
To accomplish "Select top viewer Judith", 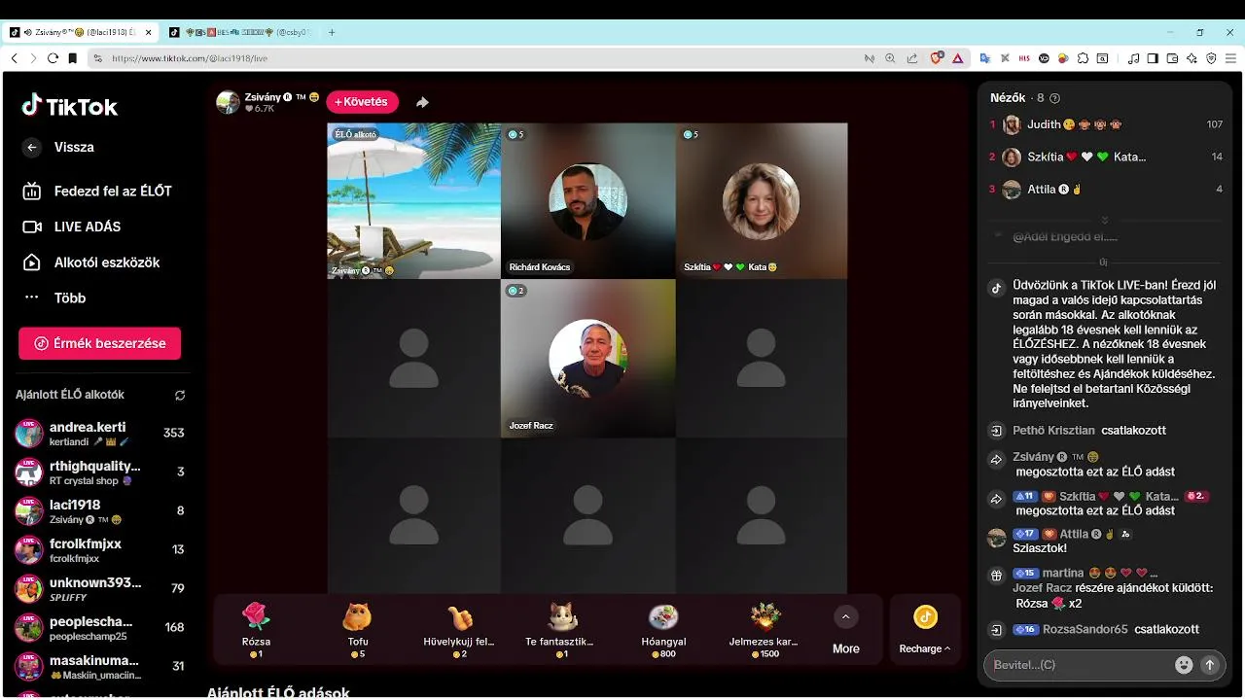I will [x=1106, y=124].
